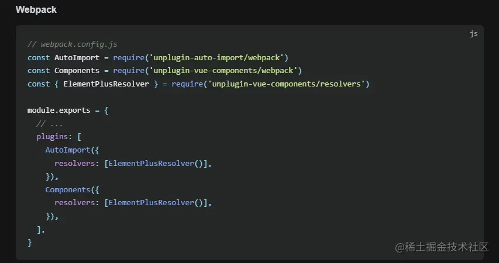499x263 pixels.
Task: Click resolvers key under AutoImport
Action: point(74,164)
